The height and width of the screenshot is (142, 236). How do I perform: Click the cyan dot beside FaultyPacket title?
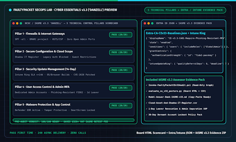[x=10, y=10]
